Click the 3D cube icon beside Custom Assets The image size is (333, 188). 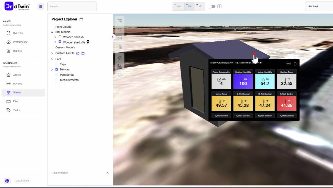coord(78,53)
